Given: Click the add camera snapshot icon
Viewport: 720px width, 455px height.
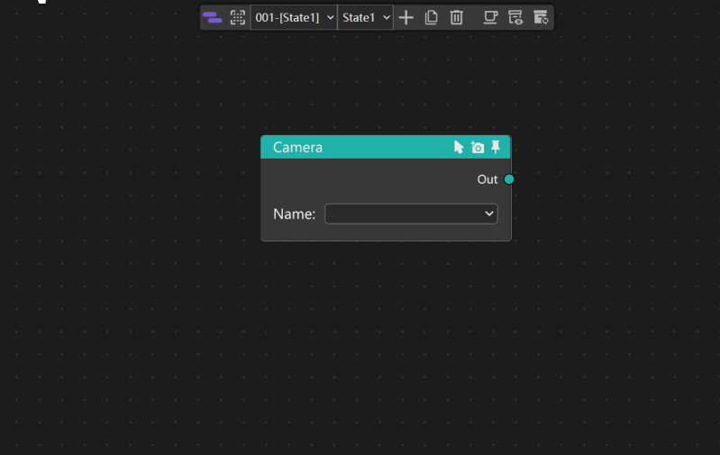Looking at the screenshot, I should tap(477, 148).
